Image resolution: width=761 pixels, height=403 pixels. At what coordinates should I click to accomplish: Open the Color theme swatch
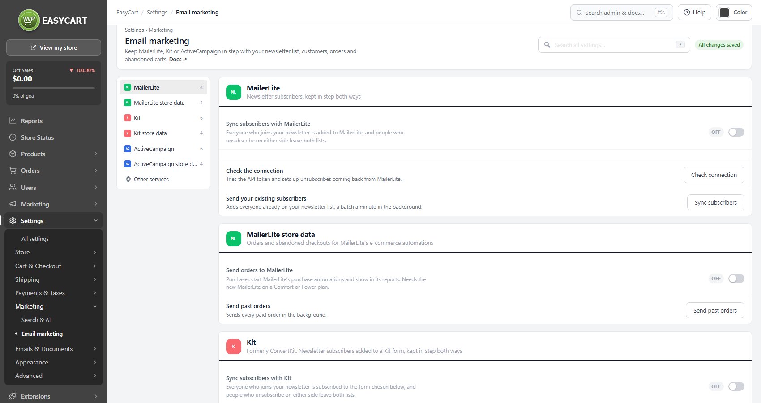[x=724, y=13]
